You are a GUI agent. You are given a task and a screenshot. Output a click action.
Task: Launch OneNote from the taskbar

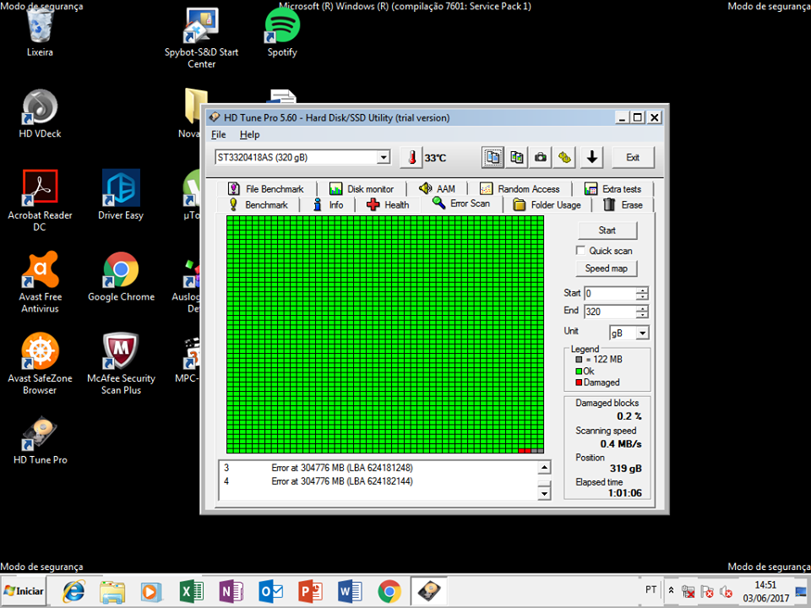coord(231,591)
